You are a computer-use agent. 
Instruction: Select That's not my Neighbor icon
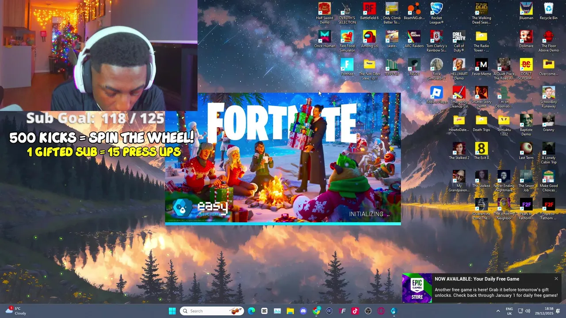pyautogui.click(x=504, y=209)
